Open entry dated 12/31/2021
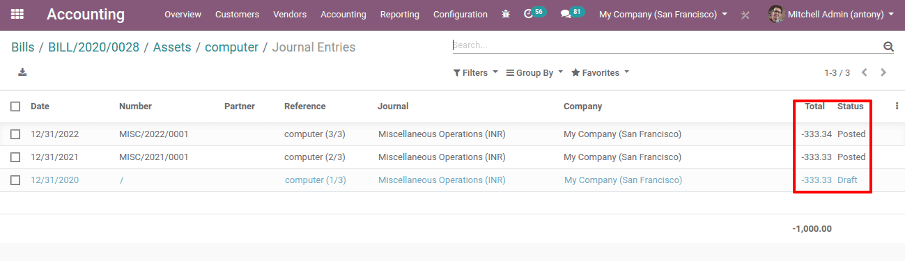 [54, 157]
